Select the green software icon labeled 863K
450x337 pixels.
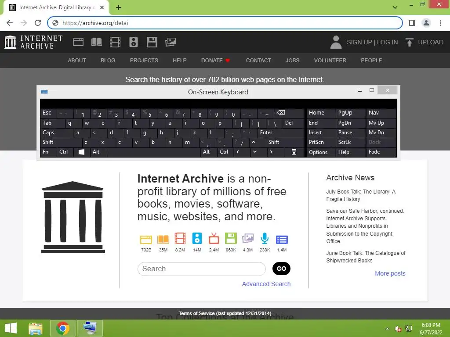tap(231, 239)
